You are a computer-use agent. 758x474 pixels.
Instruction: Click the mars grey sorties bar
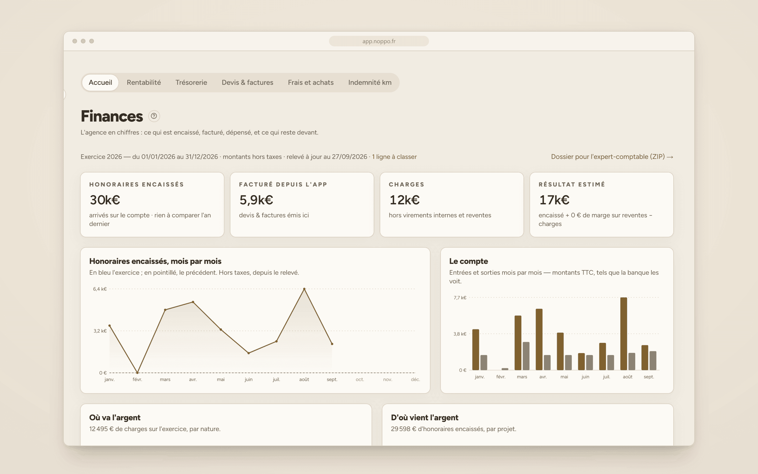coord(526,356)
